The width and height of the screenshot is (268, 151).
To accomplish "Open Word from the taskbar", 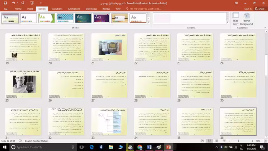I will 149,147.
